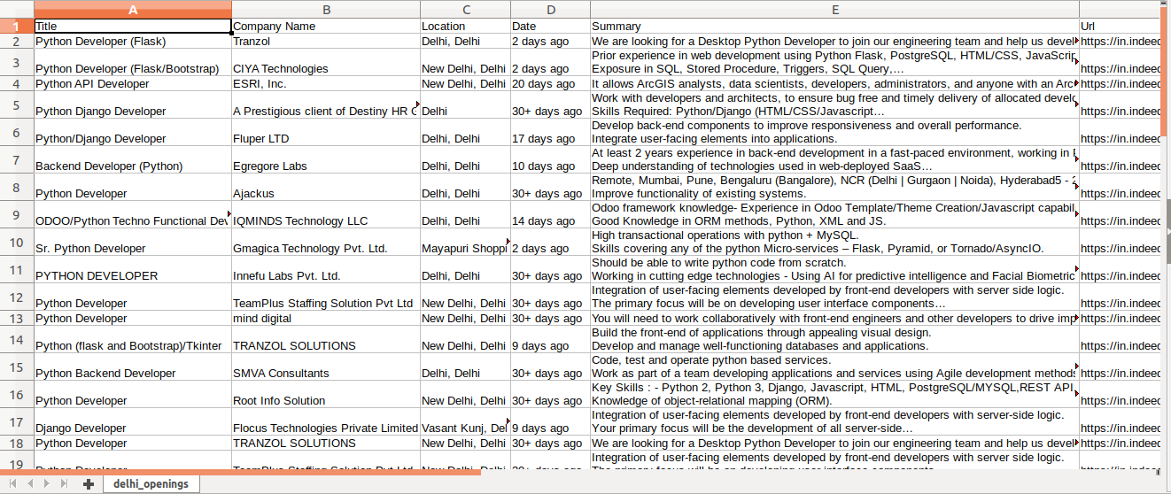Select the "20 days ago" date cell
This screenshot has height=494, width=1171.
pos(550,83)
